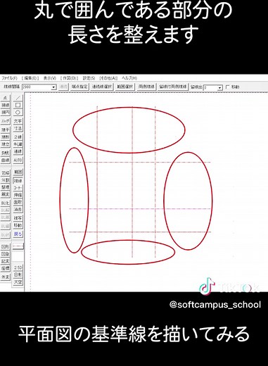Select the 建平 tool
268x366 pixels.
click(x=6, y=130)
